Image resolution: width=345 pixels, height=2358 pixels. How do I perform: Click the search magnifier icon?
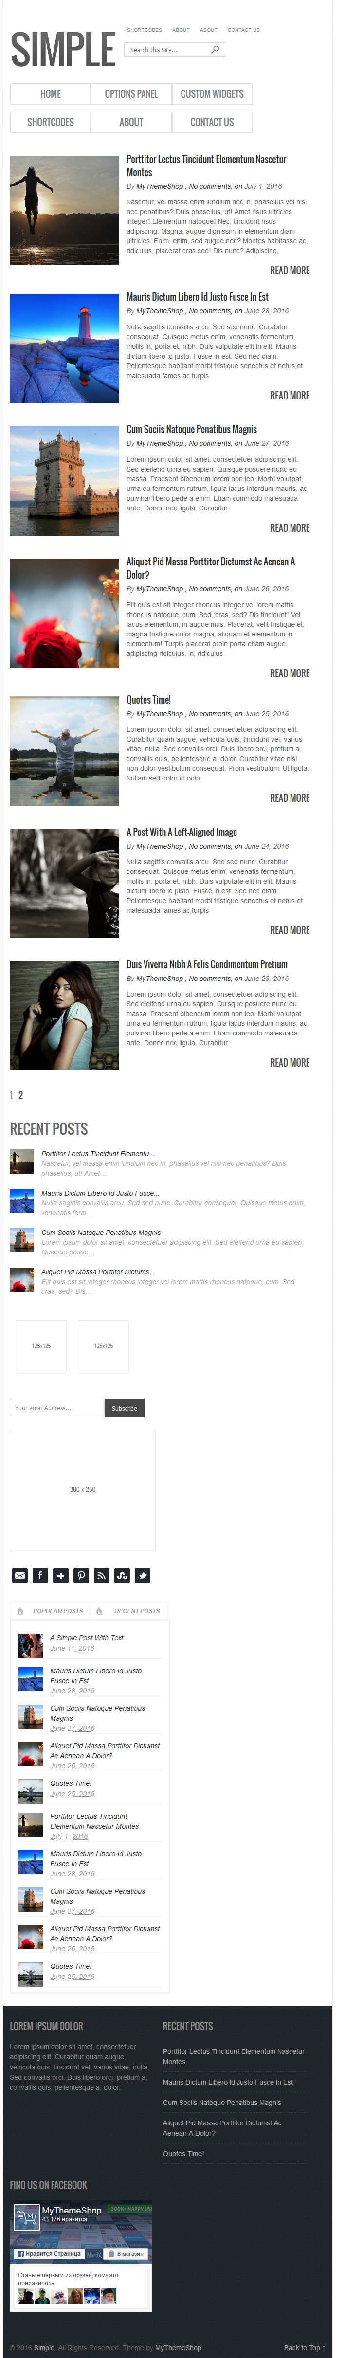215,50
